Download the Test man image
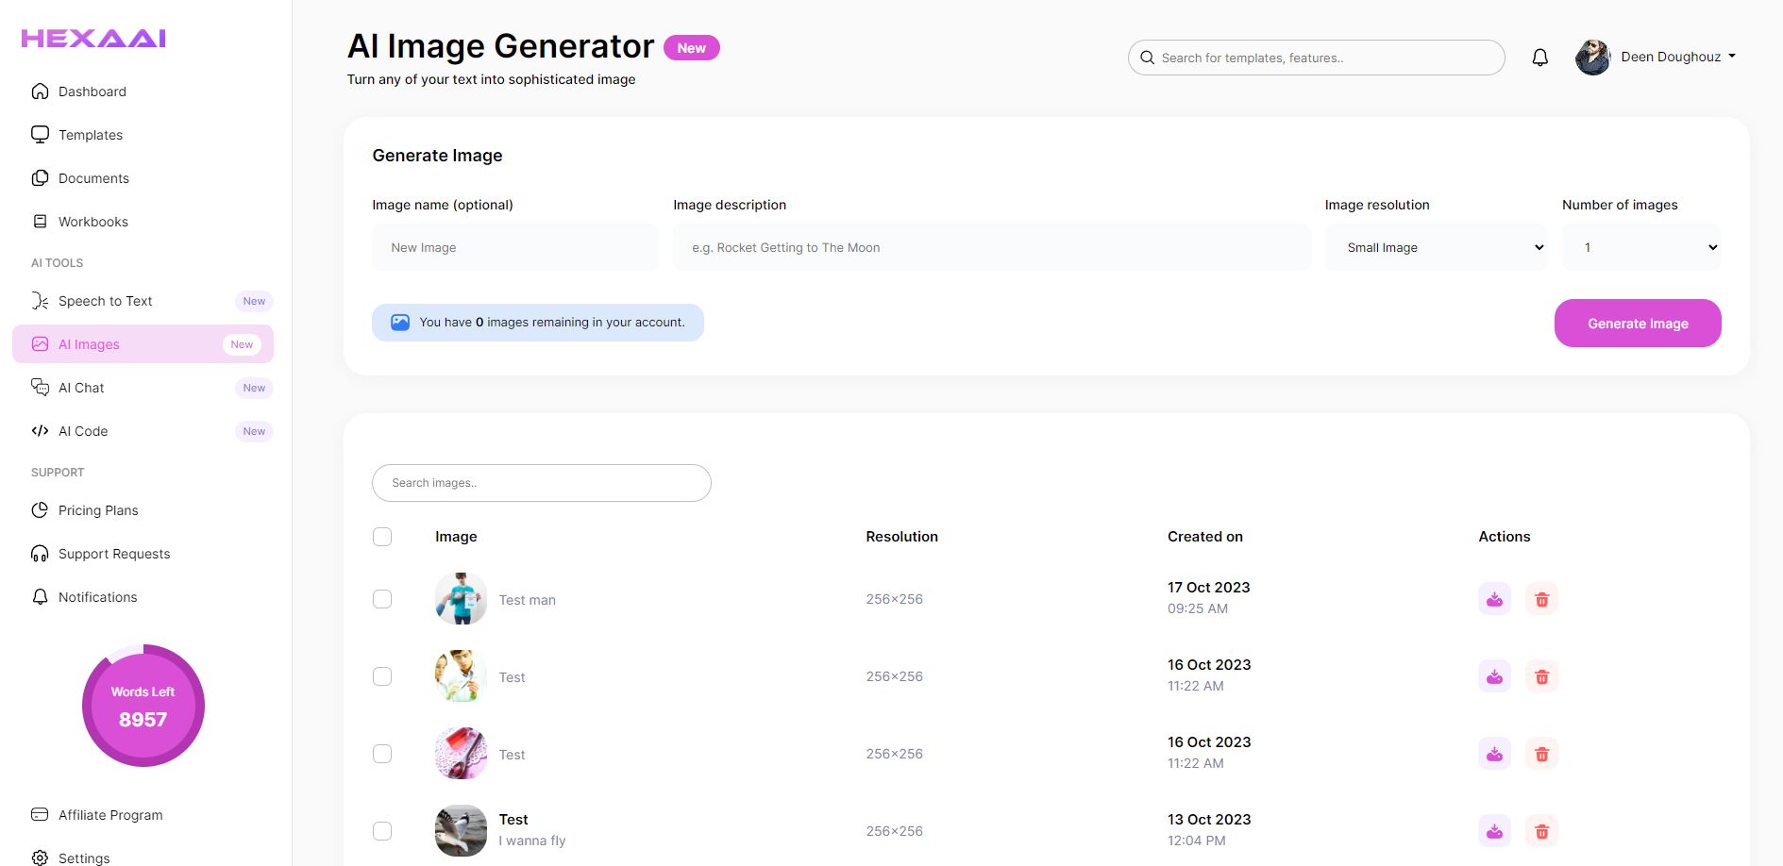The height and width of the screenshot is (866, 1783). 1494,599
